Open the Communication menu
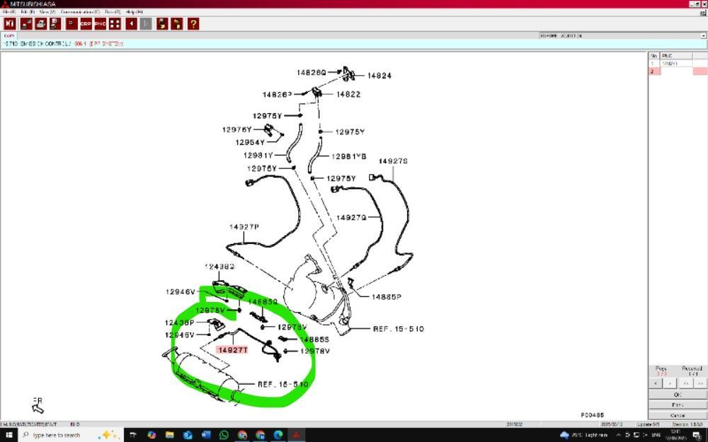The height and width of the screenshot is (442, 708). tap(80, 12)
